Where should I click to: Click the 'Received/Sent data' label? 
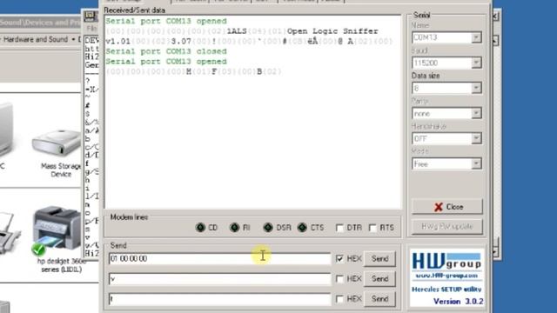pos(135,10)
